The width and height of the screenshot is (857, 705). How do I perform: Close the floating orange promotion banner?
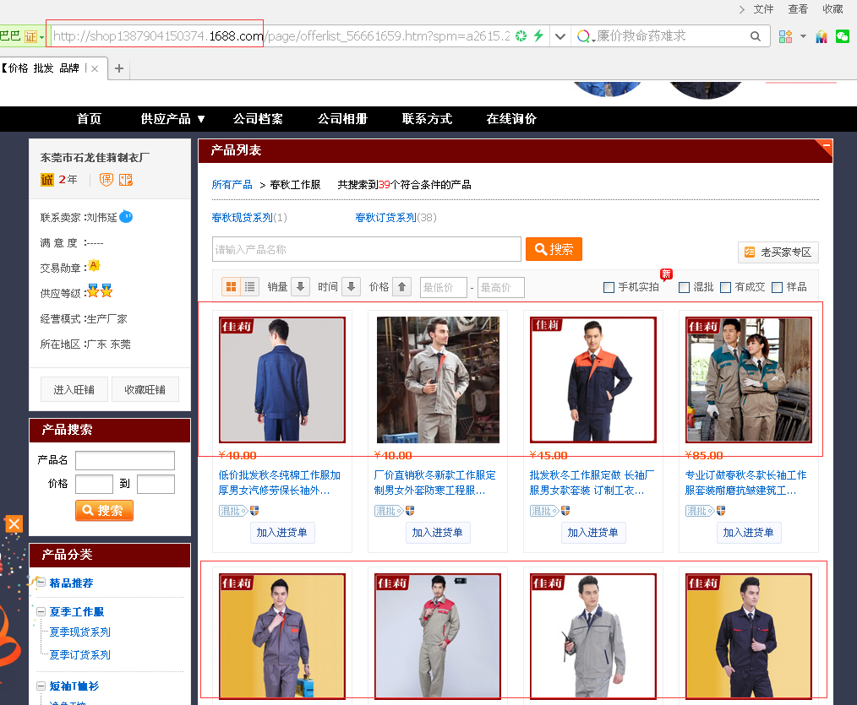[14, 524]
